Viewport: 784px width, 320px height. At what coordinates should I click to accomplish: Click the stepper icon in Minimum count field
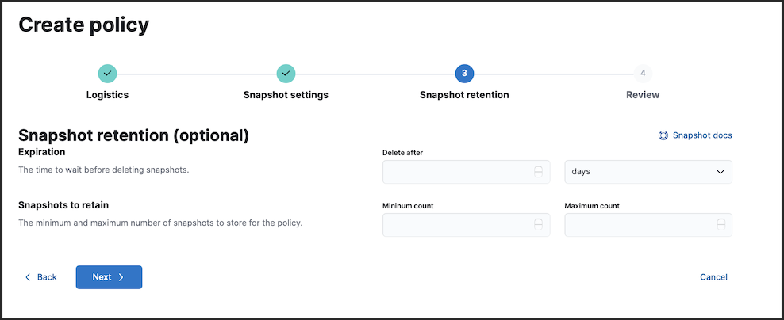[x=538, y=225]
